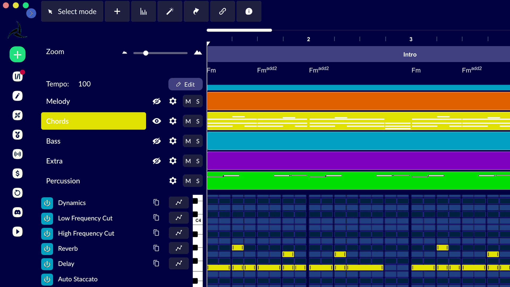Show the Melody track with eye icon
This screenshot has height=287, width=510.
point(157,101)
